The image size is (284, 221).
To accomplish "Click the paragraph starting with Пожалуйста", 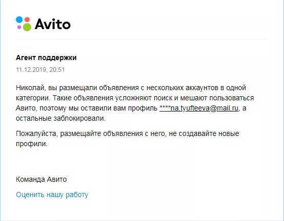I will (x=128, y=139).
